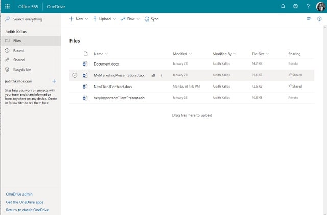Click the search magnifier icon
Screen dimensions: 327x215
pyautogui.click(x=8, y=19)
